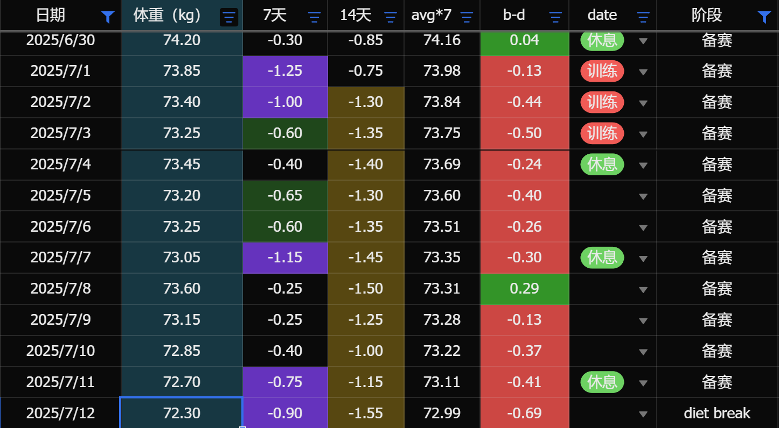Open the 日期 column filter icon
Screen dimensions: 779x428
pyautogui.click(x=108, y=17)
